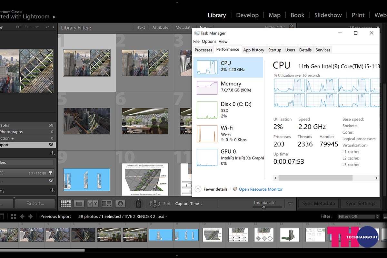
Task: Enable the Attribute library filter
Action: pos(160,28)
